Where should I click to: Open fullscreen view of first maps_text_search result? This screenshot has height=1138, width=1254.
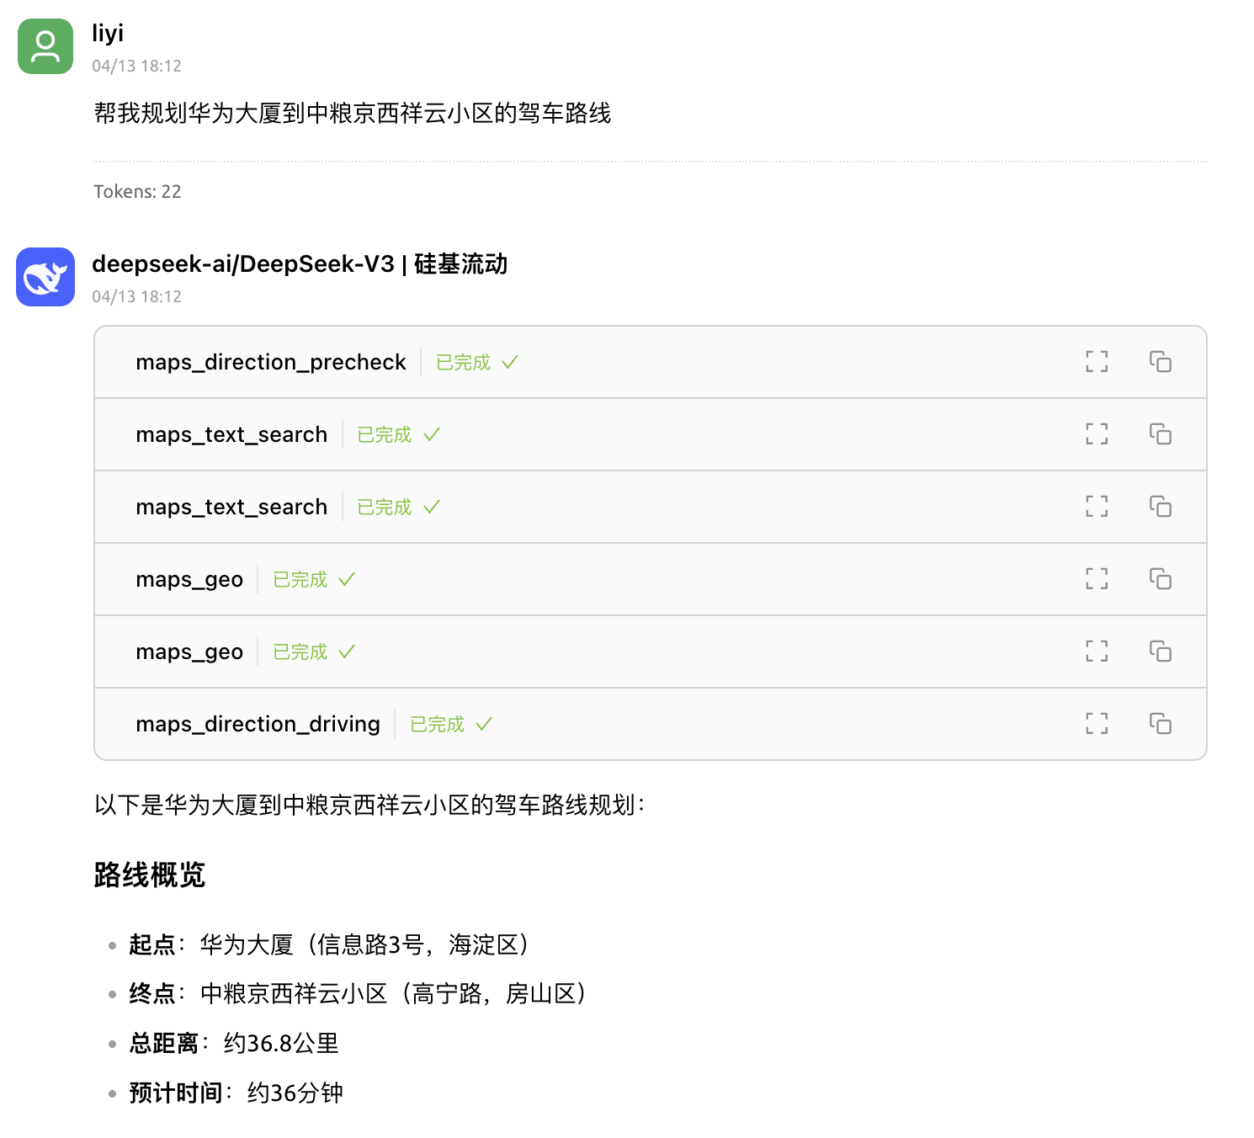click(x=1097, y=434)
